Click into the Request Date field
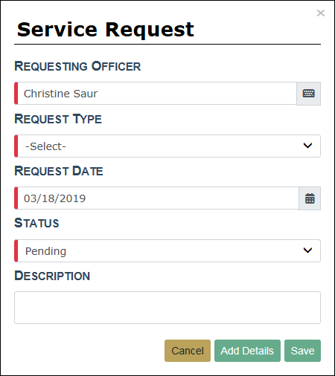Screen dimensions: 335x376 (156, 198)
